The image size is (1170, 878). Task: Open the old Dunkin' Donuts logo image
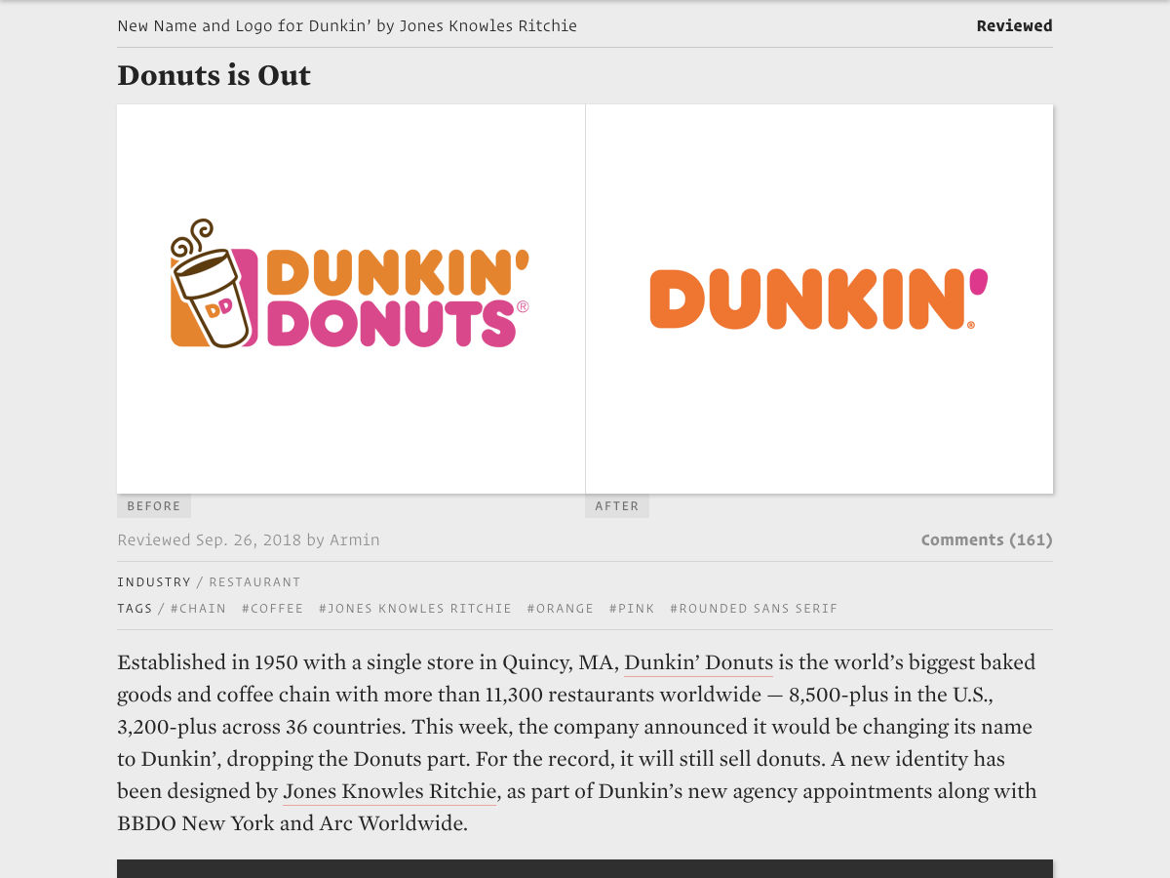[x=351, y=299]
